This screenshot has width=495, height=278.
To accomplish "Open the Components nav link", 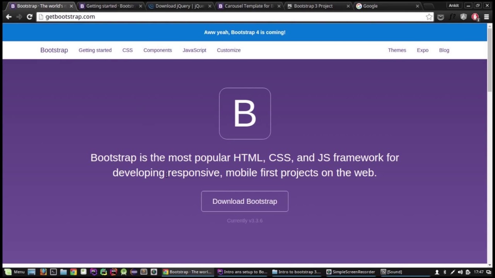I will [158, 50].
